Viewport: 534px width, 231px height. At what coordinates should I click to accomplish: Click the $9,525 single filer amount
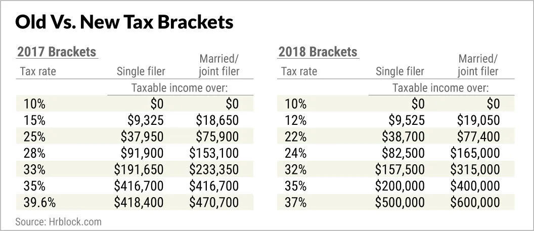click(x=406, y=121)
